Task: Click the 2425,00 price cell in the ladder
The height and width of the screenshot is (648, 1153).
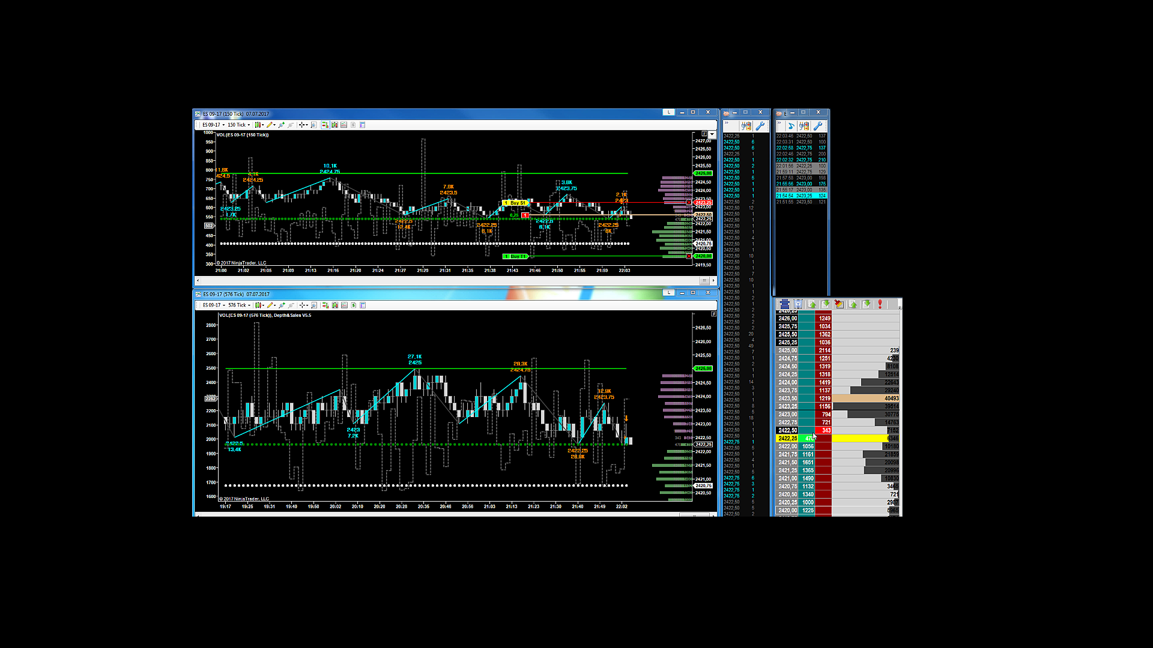Action: [x=787, y=350]
